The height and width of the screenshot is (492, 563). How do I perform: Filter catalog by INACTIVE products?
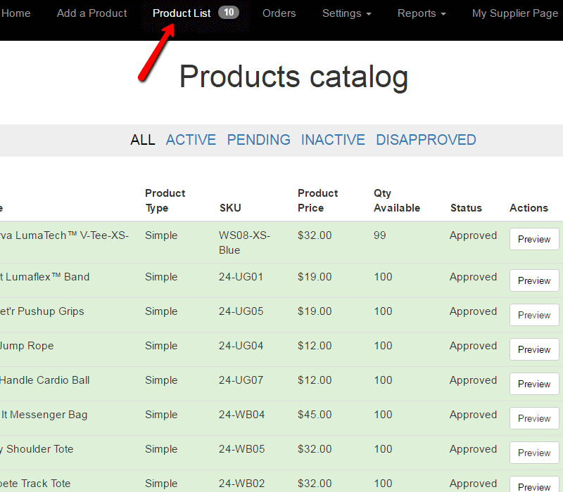pyautogui.click(x=333, y=140)
